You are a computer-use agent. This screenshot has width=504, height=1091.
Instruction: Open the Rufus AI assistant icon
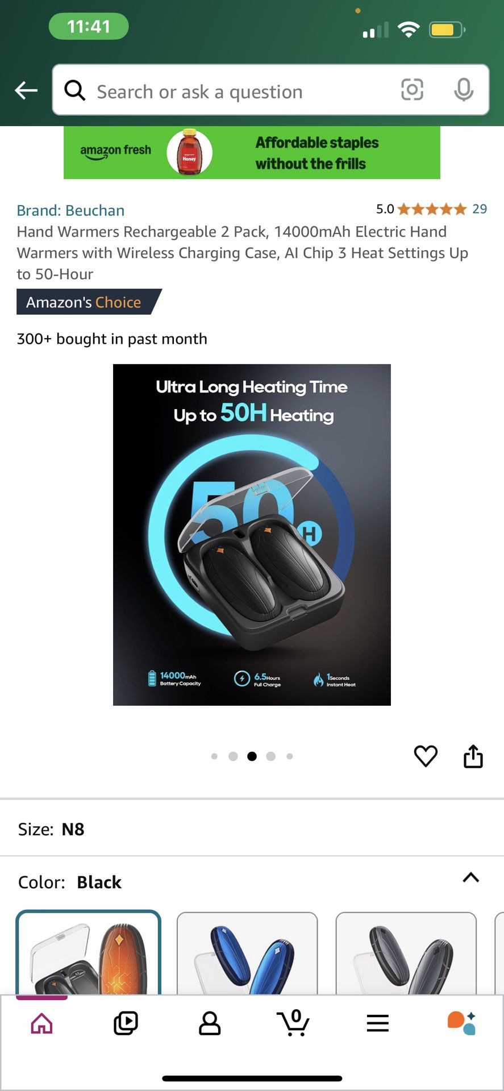pyautogui.click(x=461, y=1023)
